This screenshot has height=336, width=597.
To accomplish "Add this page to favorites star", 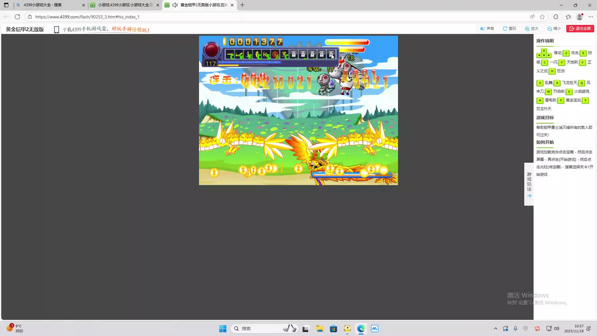I will point(542,17).
